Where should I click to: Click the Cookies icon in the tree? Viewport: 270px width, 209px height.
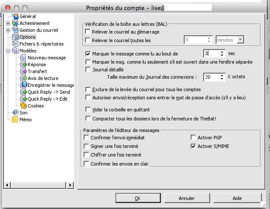point(24,106)
